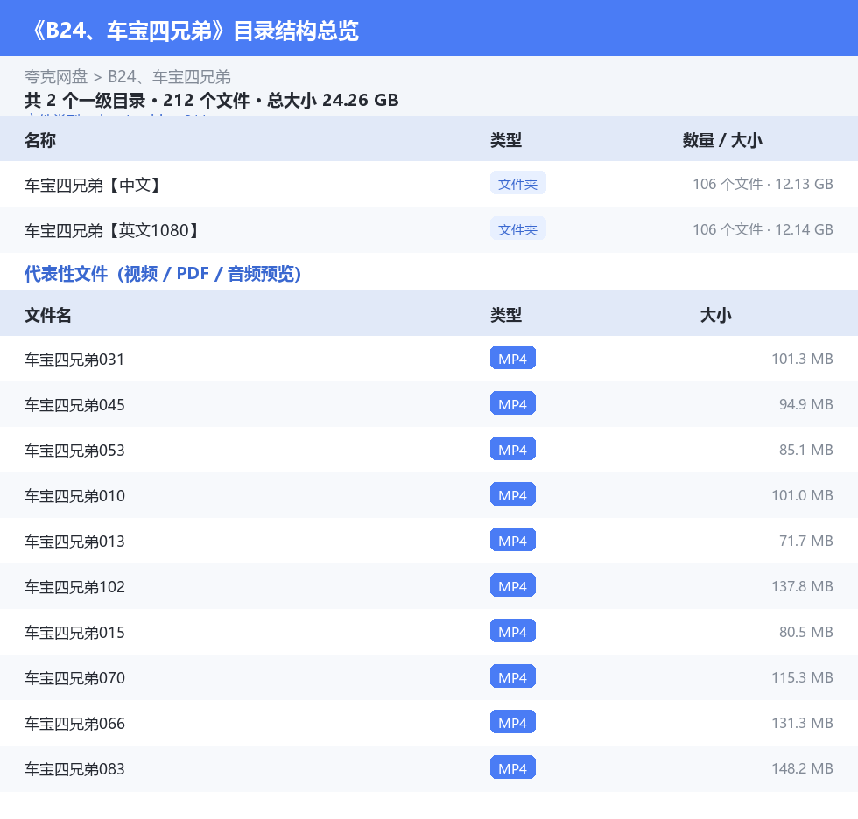Click the 名称 column header

40,140
